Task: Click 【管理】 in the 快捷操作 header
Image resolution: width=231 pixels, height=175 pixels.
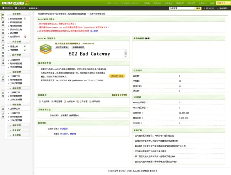Action: (x=124, y=95)
